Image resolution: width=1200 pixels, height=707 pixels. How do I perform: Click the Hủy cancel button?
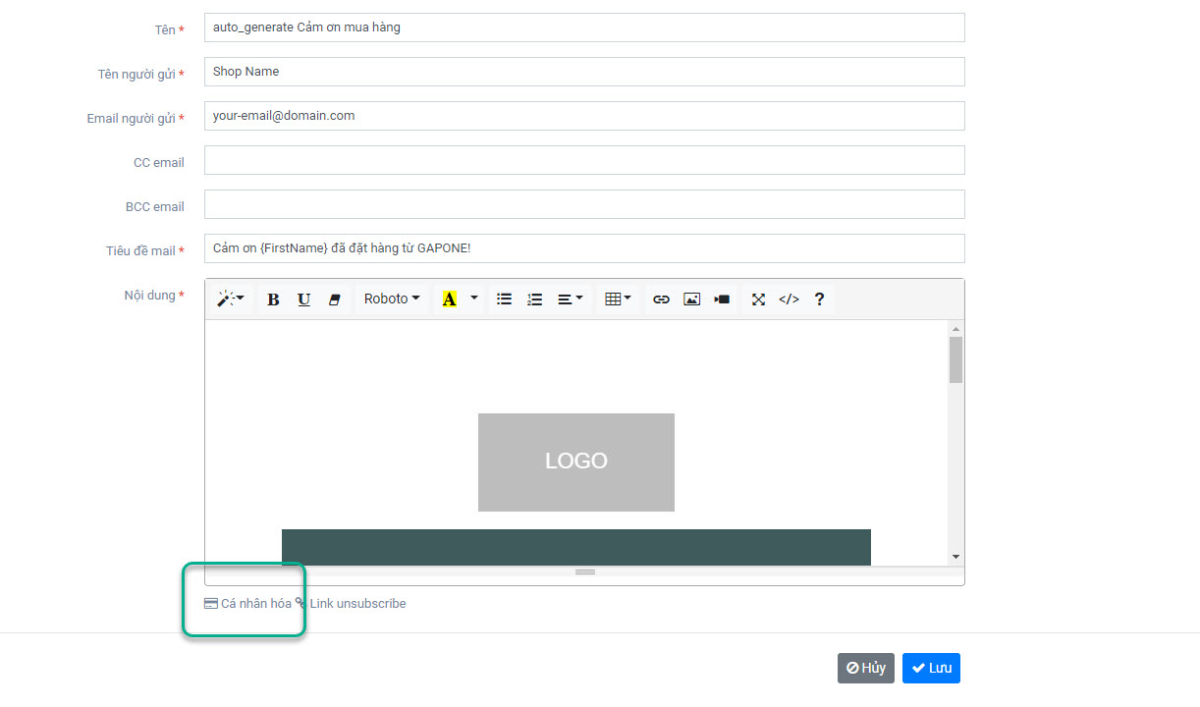[866, 668]
